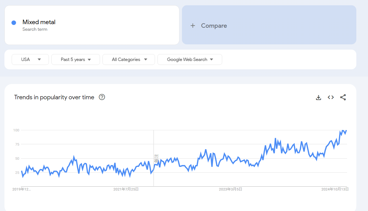Image resolution: width=368 pixels, height=211 pixels.
Task: Click the 2024年10月13日 x-axis date label
Action: pos(335,189)
